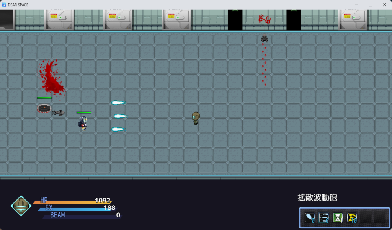Click the DEAR SPACE title bar icon
This screenshot has height=230, width=392.
pyautogui.click(x=4, y=5)
